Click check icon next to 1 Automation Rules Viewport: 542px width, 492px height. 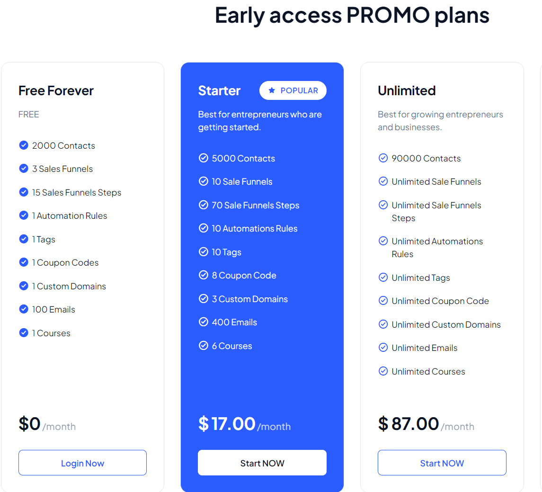click(x=24, y=215)
